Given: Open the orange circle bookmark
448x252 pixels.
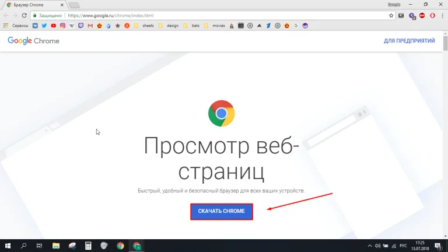Looking at the screenshot, I should point(127,26).
